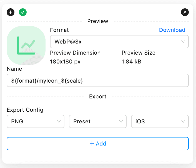Close the panel with the X icon
The image size is (196, 168).
[185, 12]
